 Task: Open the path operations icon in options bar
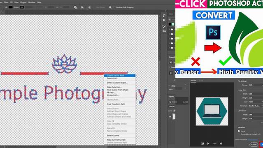[x=75, y=7]
